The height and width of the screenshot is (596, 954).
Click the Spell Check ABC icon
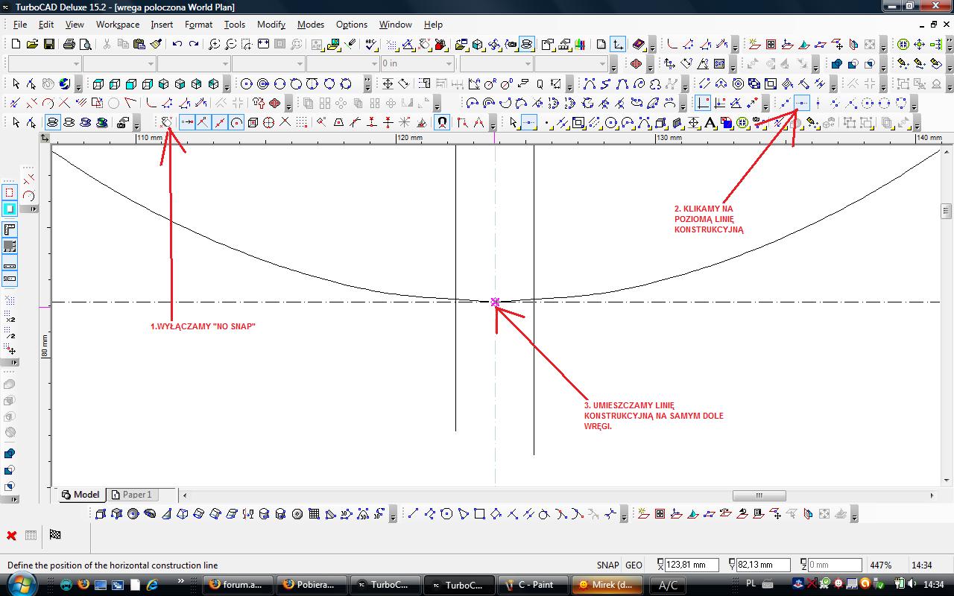coord(370,45)
